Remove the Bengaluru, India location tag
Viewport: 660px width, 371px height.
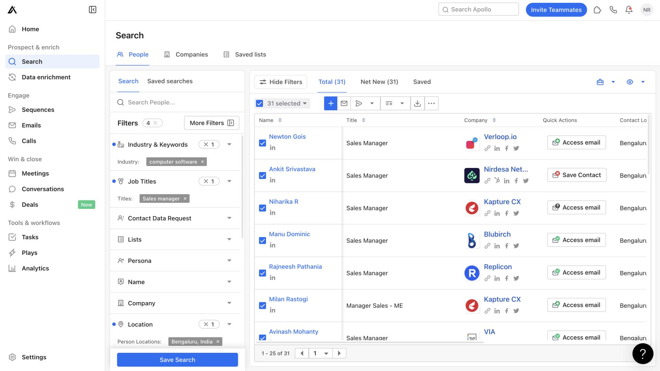pos(218,341)
